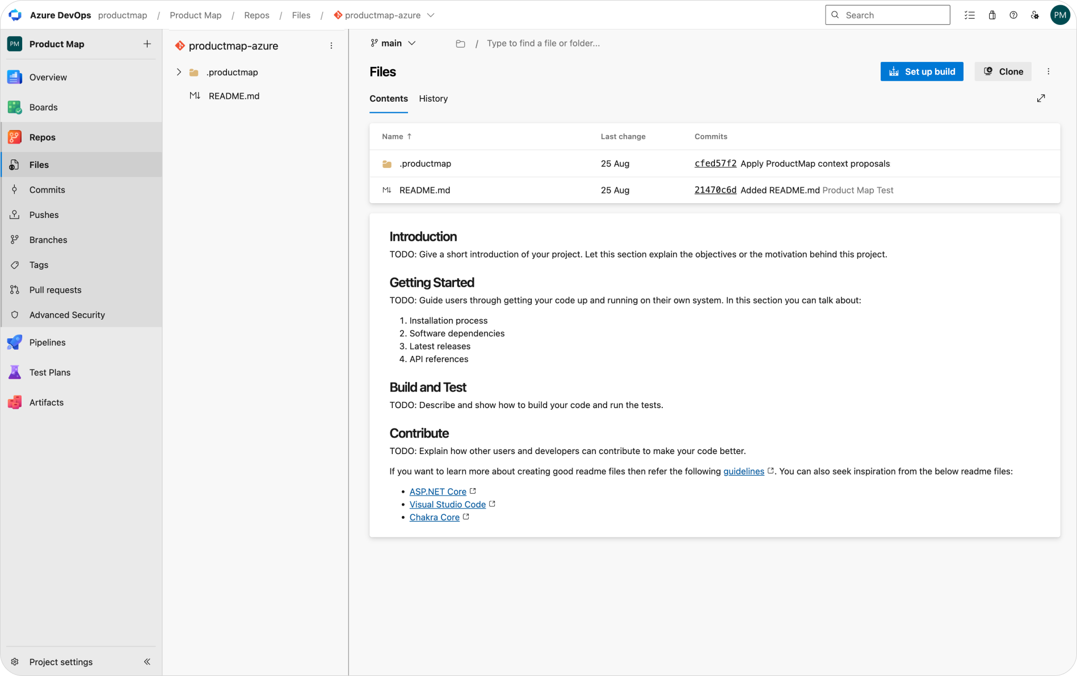1077x676 pixels.
Task: Open the productmap-azure repository dropdown in breadcrumb
Action: click(431, 15)
